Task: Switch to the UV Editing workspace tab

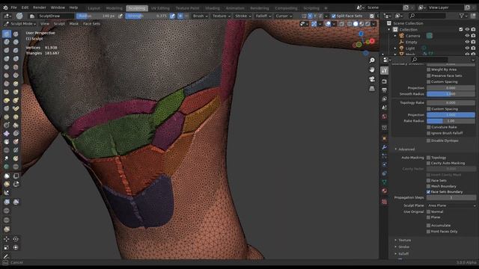Action: point(160,8)
